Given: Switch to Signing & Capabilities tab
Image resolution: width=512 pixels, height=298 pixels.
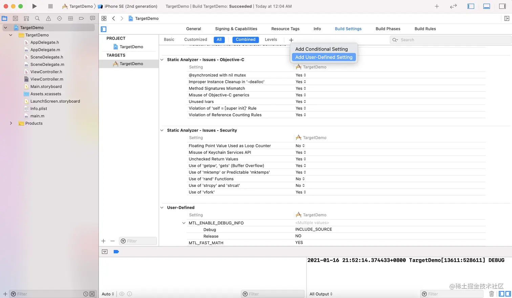Looking at the screenshot, I should 236,29.
